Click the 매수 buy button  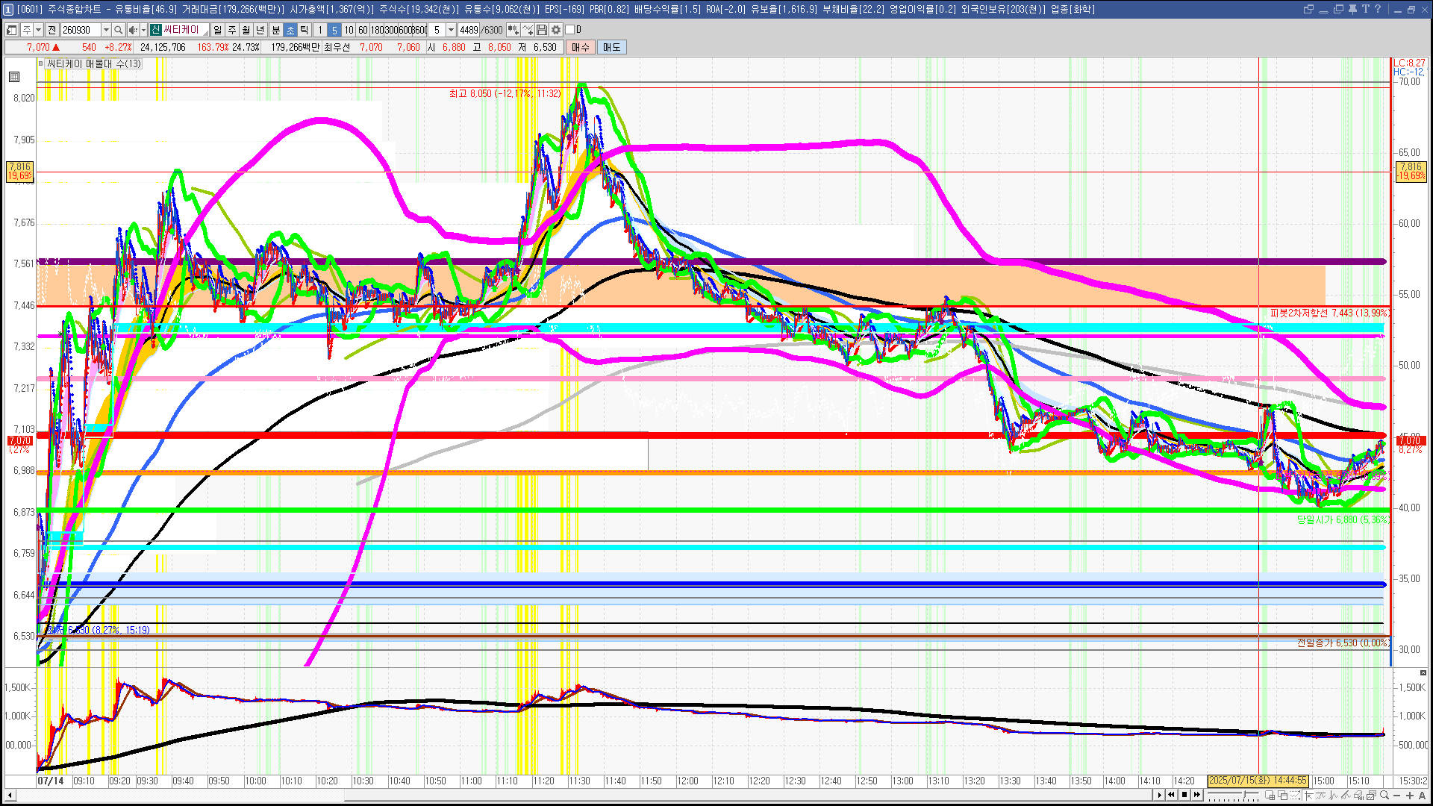pyautogui.click(x=580, y=47)
